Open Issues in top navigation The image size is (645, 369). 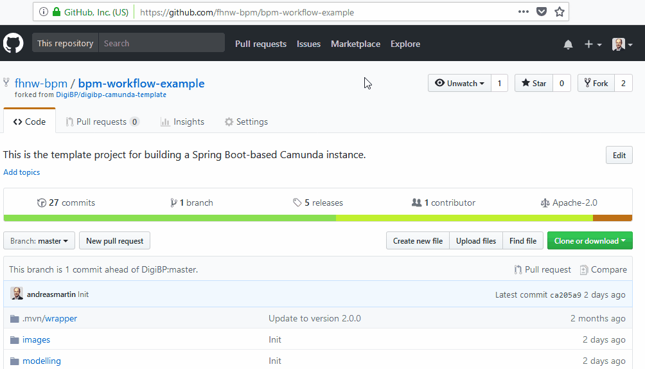(308, 44)
